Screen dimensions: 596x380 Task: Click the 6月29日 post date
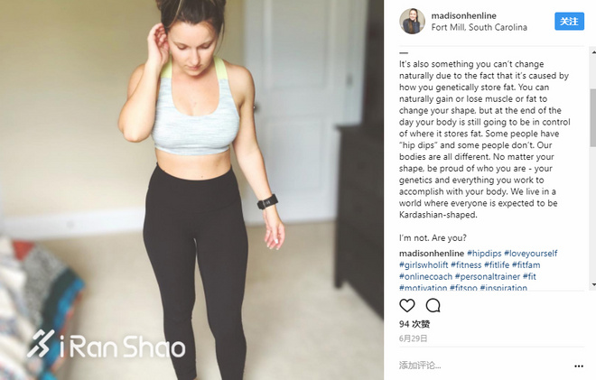click(414, 338)
